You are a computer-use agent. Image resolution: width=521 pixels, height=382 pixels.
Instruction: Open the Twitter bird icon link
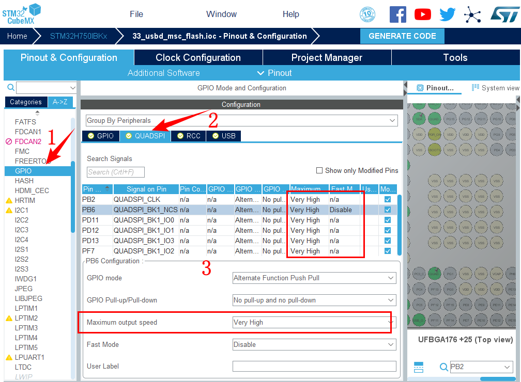447,14
